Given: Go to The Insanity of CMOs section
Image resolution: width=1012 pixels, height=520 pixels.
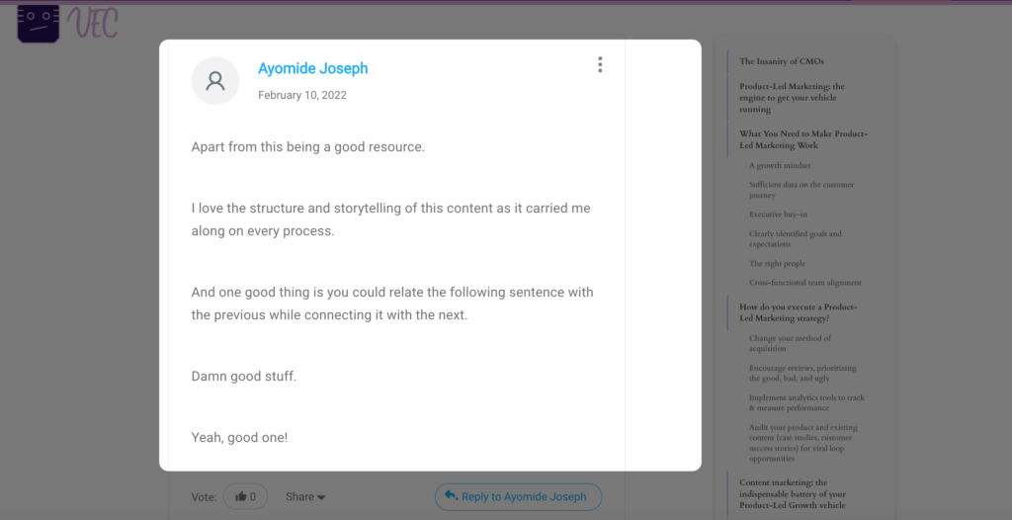Looking at the screenshot, I should pos(782,61).
